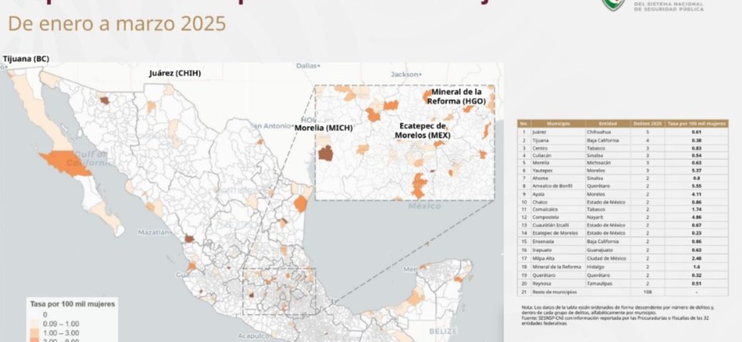This screenshot has height=342, width=742.
Task: Click the rate value 4.86 for Compostela
Action: click(696, 217)
